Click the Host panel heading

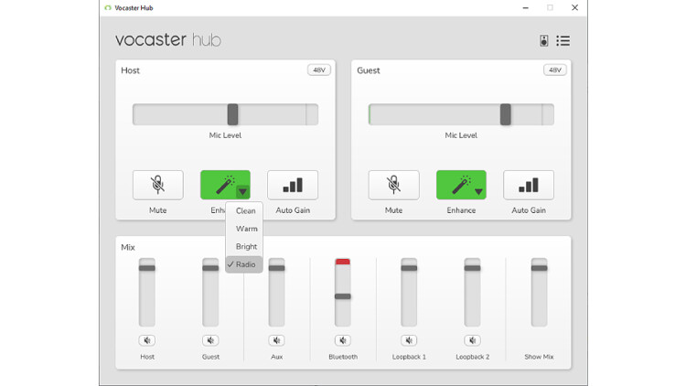(131, 70)
